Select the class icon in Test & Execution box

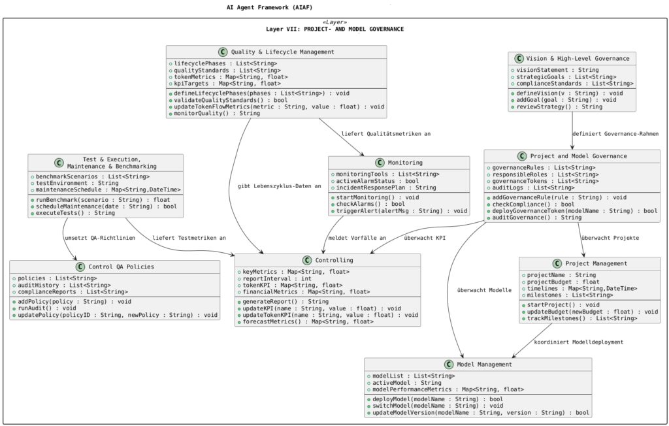[x=59, y=163]
